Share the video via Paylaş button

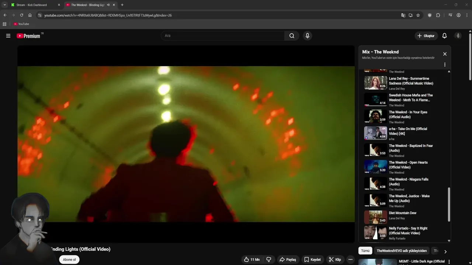coord(288,259)
